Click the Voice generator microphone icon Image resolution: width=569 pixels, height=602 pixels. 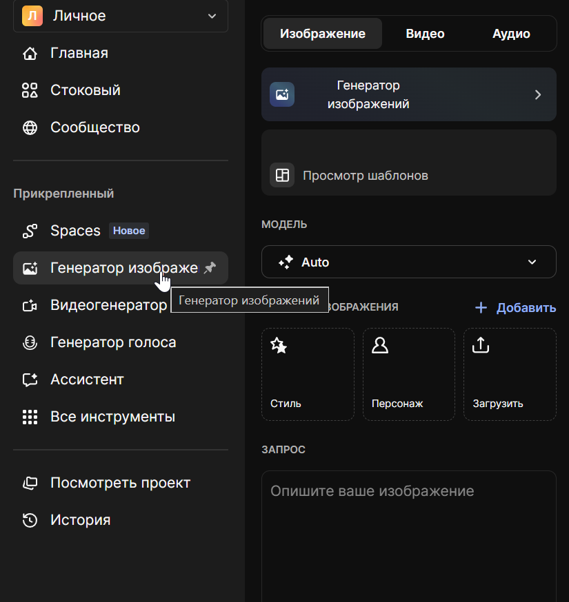tap(30, 342)
